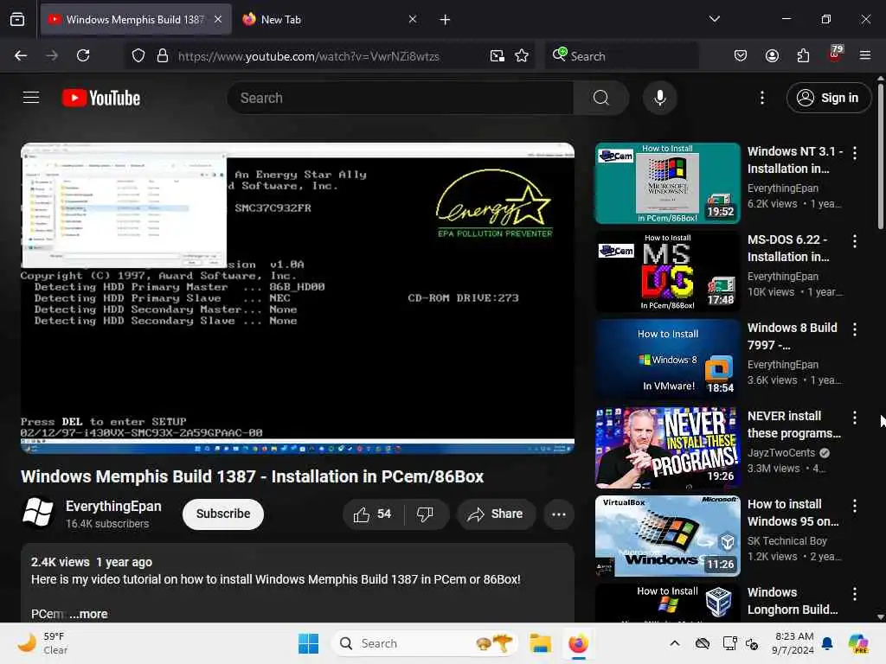Dislike this video
Image resolution: width=886 pixels, height=664 pixels.
[x=425, y=514]
